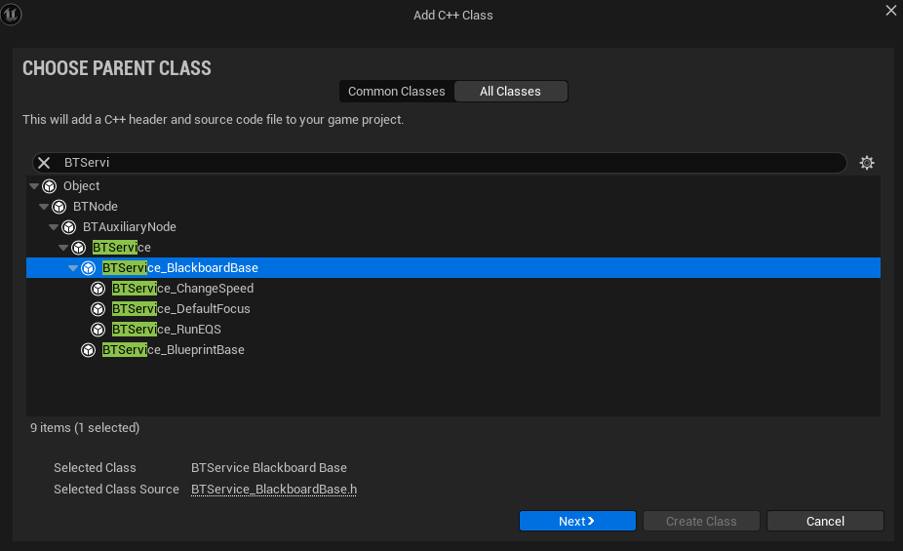The width and height of the screenshot is (903, 551).
Task: Collapse the BTService_BlackboardBase tree node
Action: (x=73, y=268)
